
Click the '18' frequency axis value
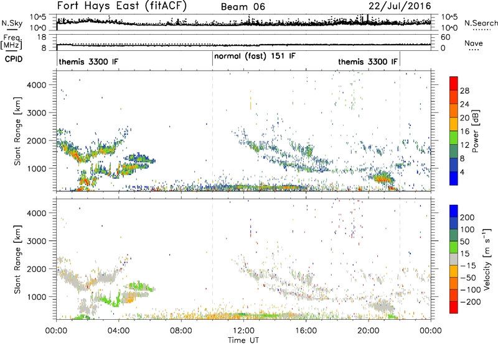(42, 37)
